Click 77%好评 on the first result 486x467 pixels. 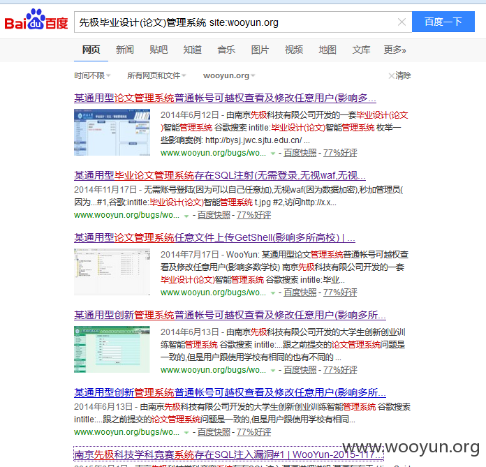tap(340, 153)
